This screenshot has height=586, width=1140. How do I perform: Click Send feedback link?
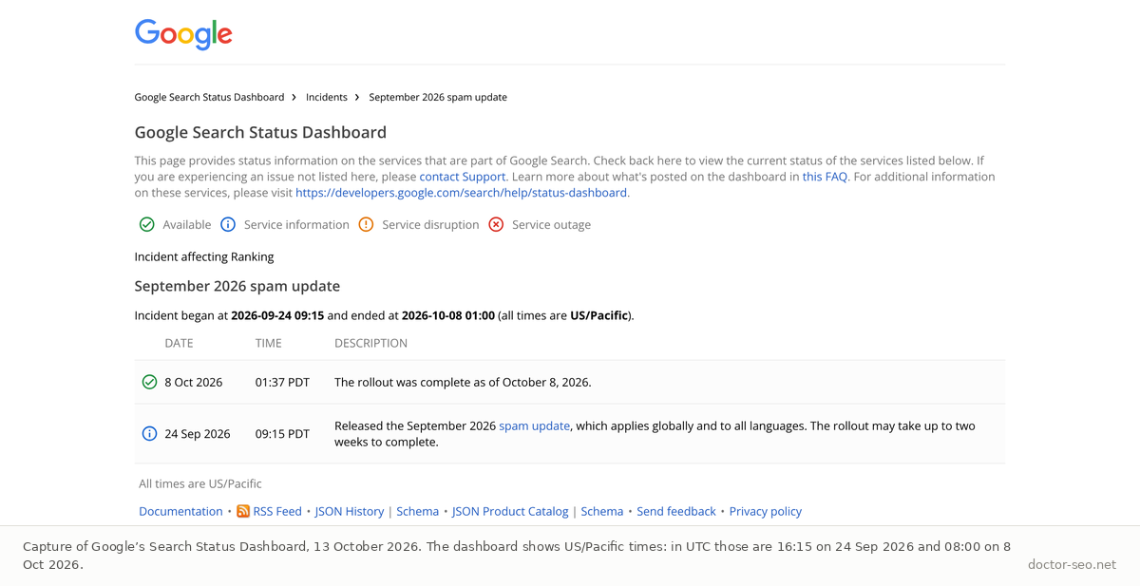click(x=676, y=511)
